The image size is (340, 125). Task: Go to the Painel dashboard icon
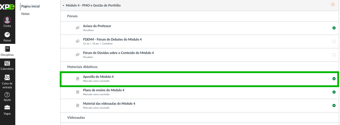[7, 35]
